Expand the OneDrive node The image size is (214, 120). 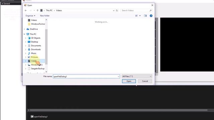pyautogui.click(x=24, y=29)
